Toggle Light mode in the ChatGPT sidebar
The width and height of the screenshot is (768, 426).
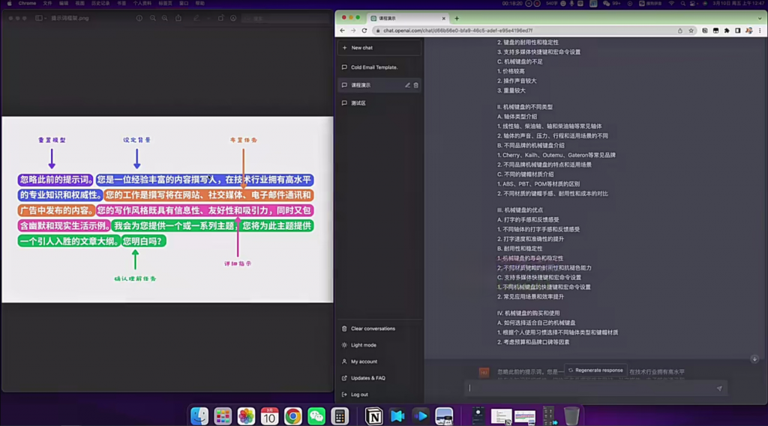379,345
